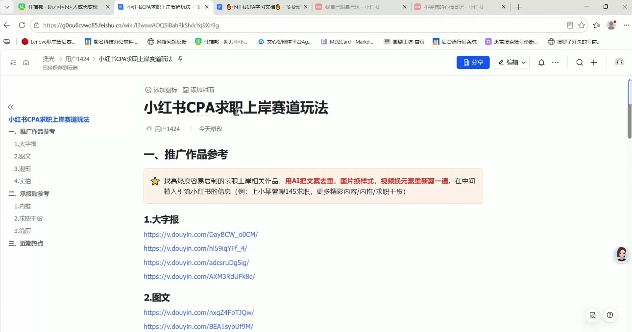Open 后台通行证系统 bookmark
This screenshot has height=332, width=632.
(455, 42)
